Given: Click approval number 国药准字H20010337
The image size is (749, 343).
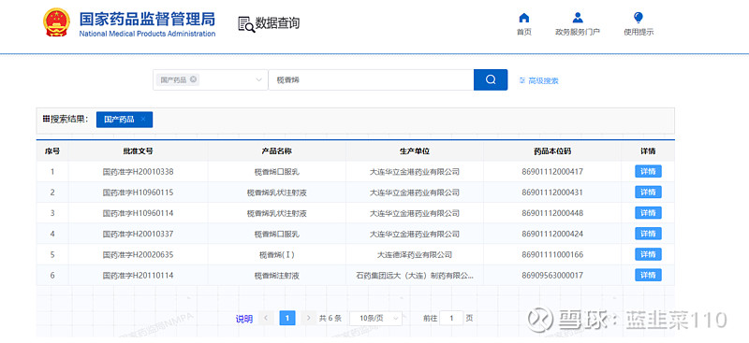Looking at the screenshot, I should [x=138, y=235].
